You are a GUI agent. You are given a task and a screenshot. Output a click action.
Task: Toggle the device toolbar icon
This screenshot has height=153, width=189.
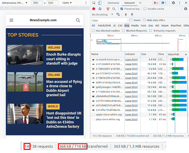click(100, 3)
